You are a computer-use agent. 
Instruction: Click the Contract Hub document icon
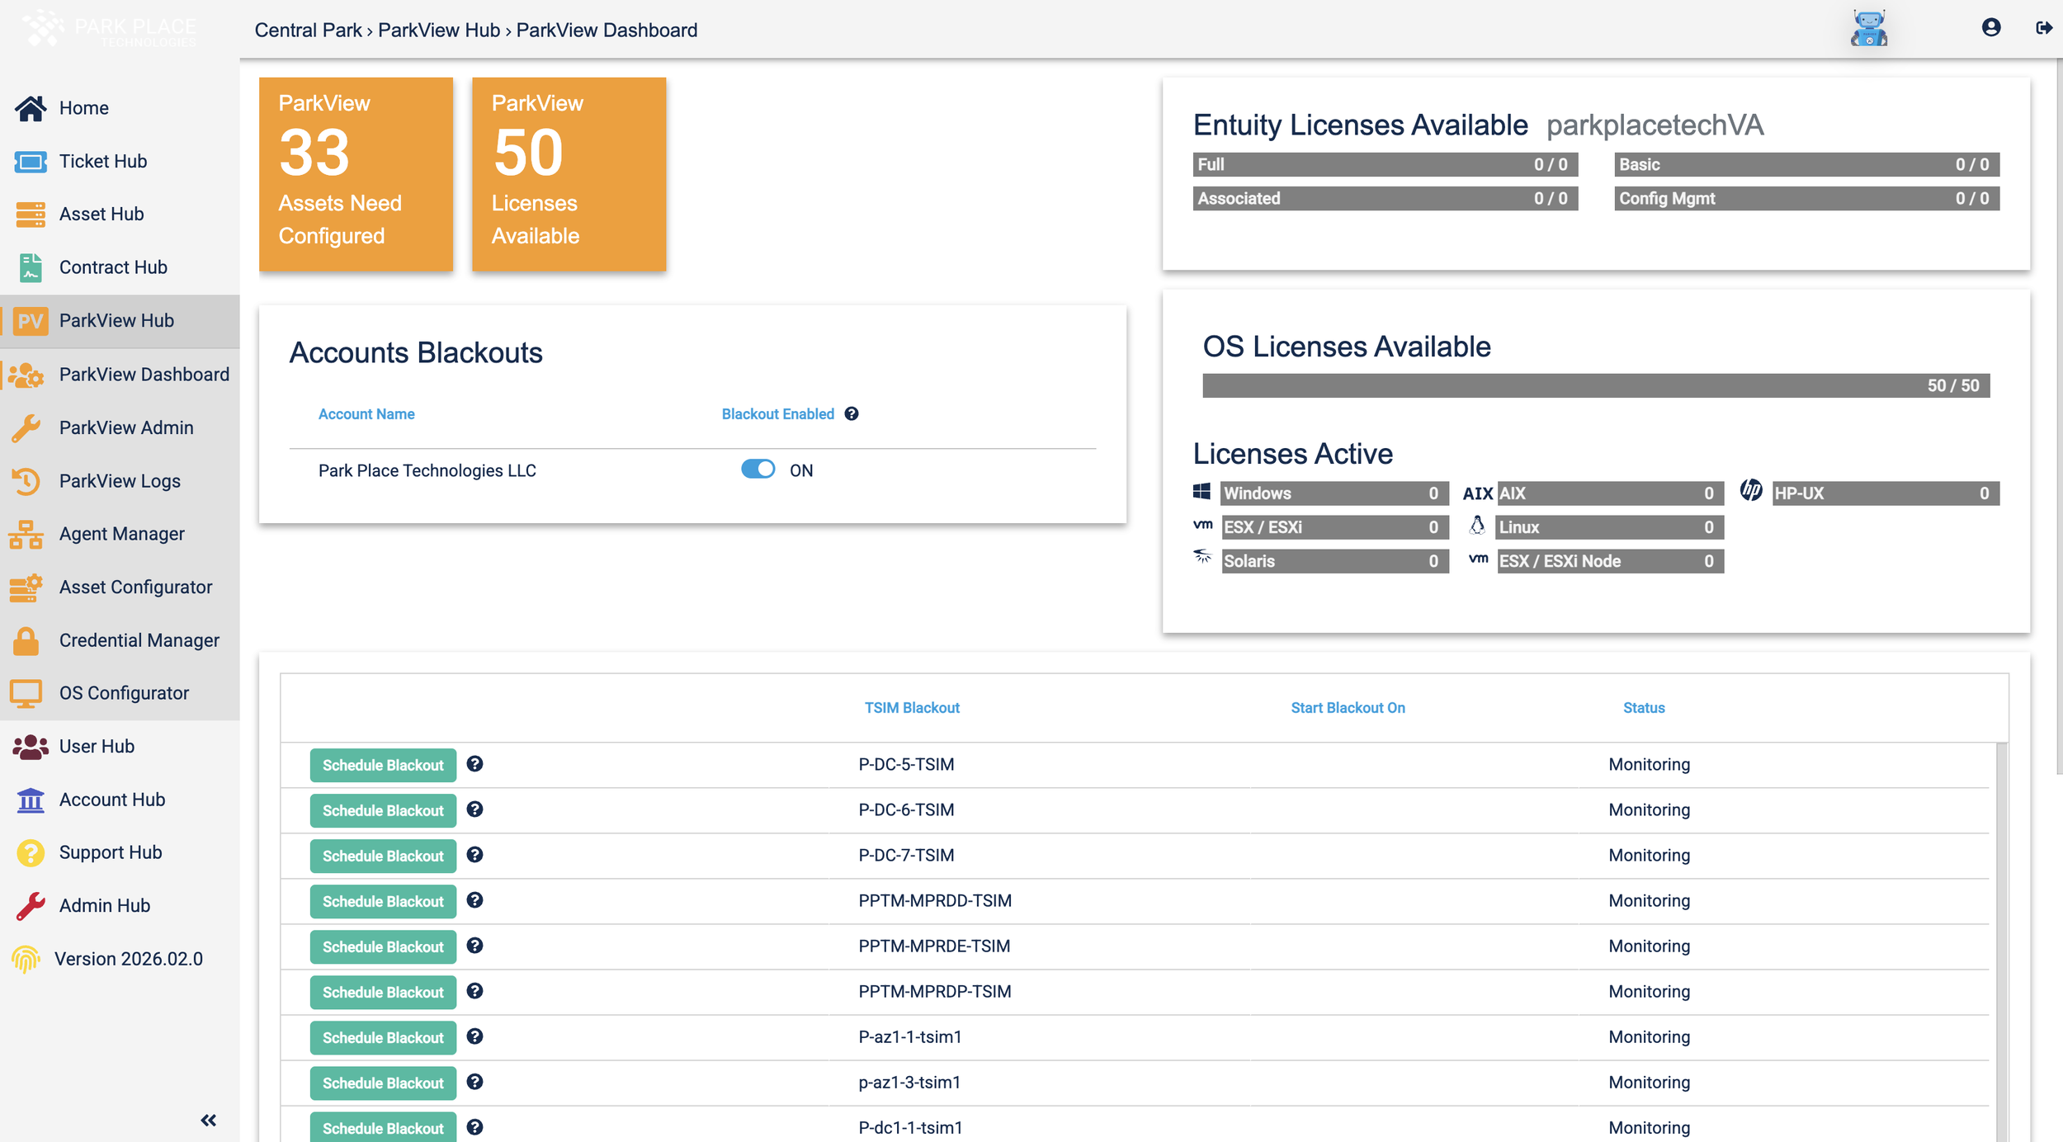(x=31, y=267)
